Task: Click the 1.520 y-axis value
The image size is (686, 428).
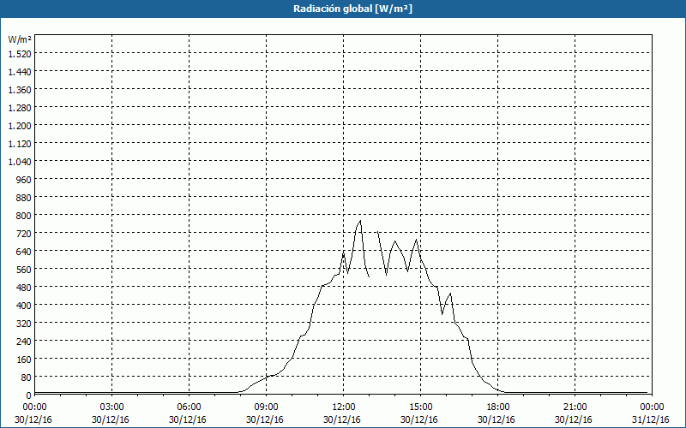Action: point(20,54)
